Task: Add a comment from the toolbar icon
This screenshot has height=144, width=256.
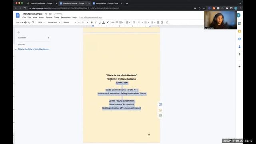Action: pyautogui.click(x=117, y=22)
